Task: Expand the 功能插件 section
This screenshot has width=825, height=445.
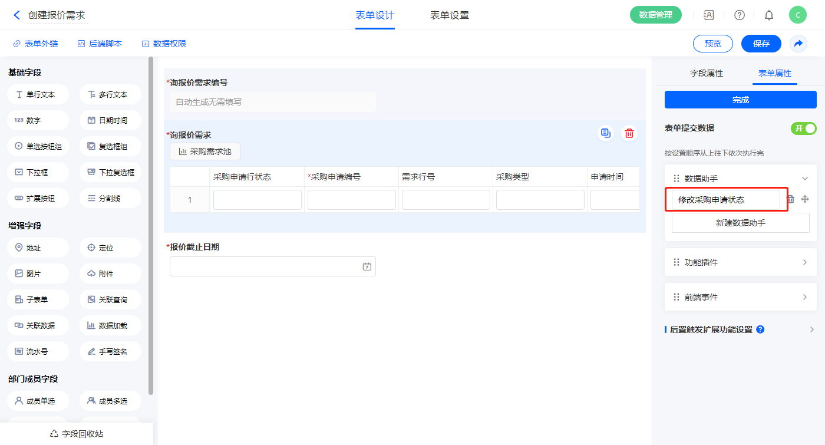Action: [804, 262]
